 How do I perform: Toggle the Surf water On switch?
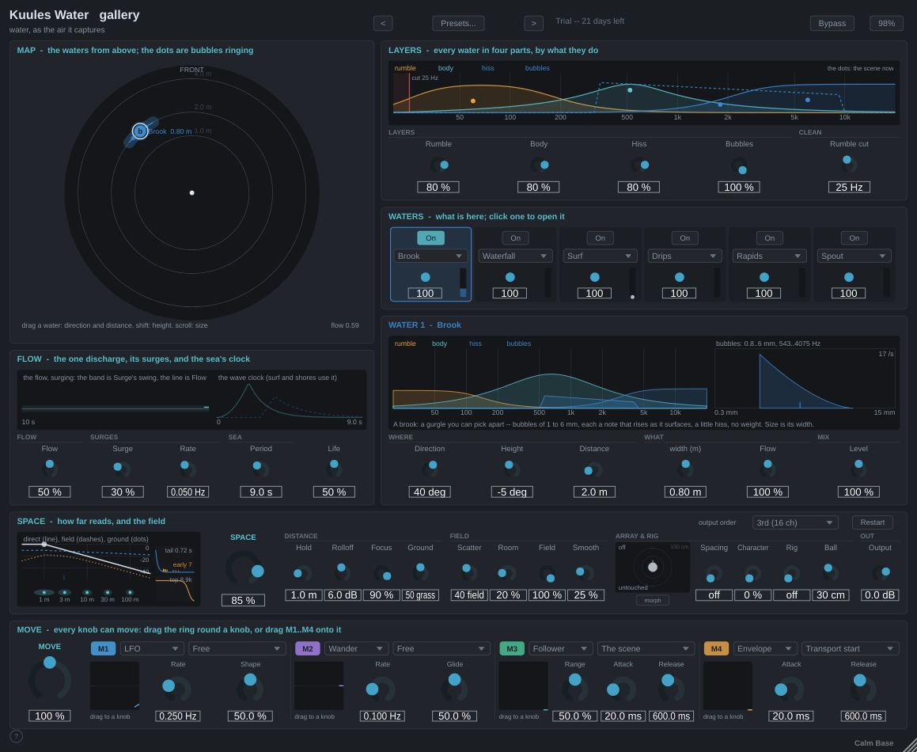600,237
